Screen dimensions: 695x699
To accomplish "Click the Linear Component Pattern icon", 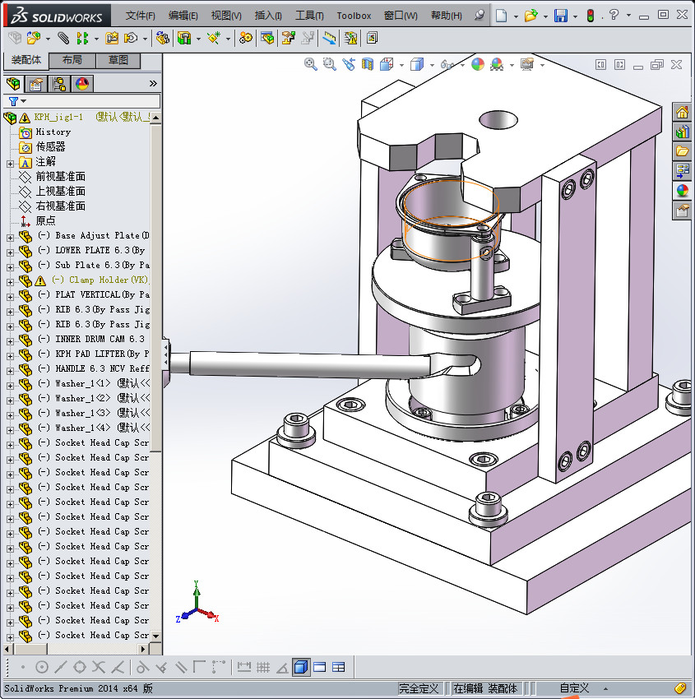I will pyautogui.click(x=82, y=39).
